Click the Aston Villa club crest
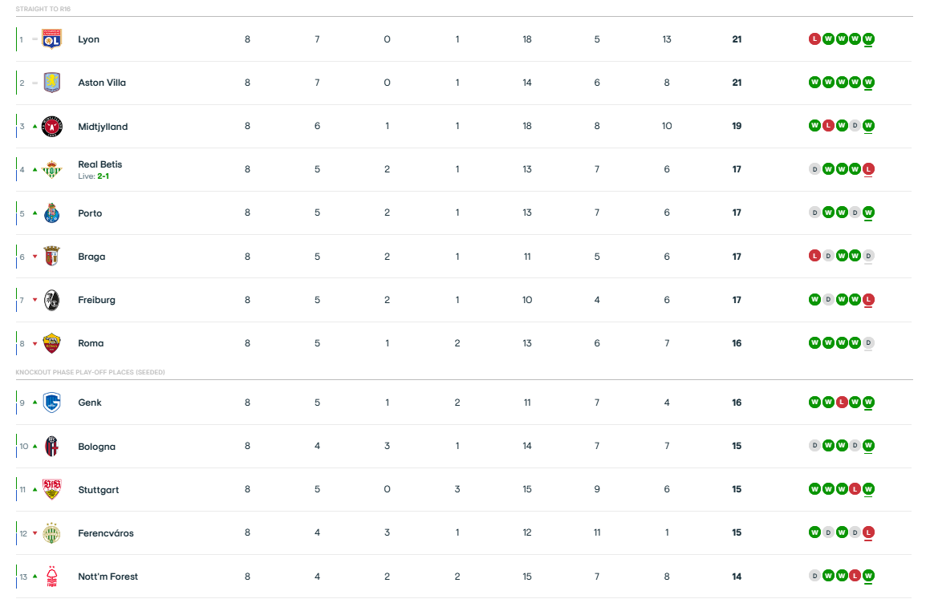Viewport: 926px width, 599px height. coord(51,83)
